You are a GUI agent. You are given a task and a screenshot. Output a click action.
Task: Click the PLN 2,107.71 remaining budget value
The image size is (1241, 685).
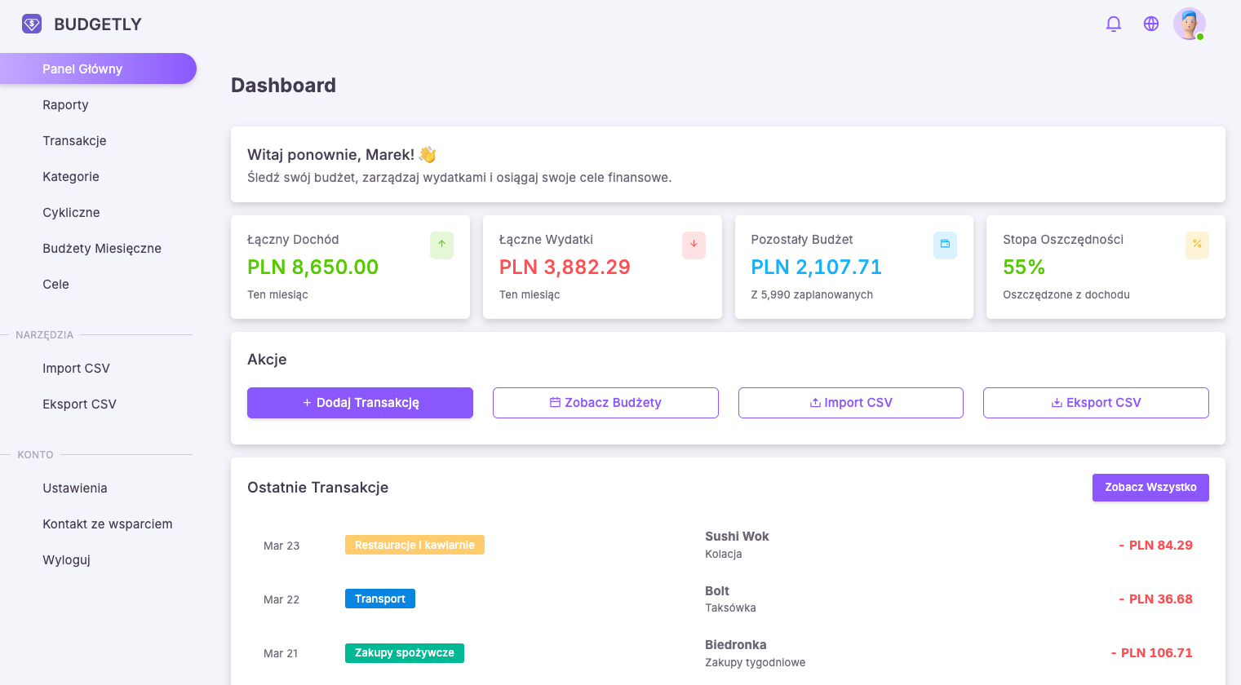(x=816, y=267)
